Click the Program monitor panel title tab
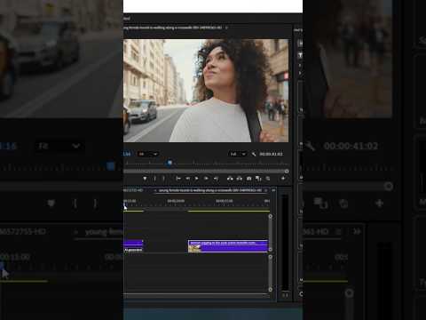Screen dimensions: 426x320 click(173, 28)
